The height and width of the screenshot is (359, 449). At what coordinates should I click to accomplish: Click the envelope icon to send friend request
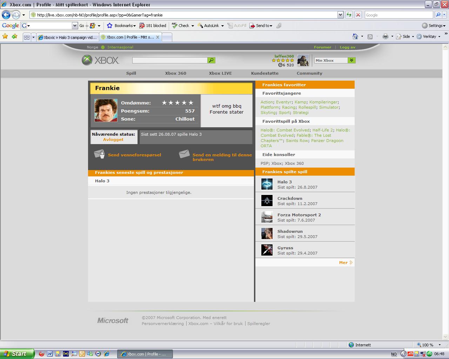[x=99, y=154]
